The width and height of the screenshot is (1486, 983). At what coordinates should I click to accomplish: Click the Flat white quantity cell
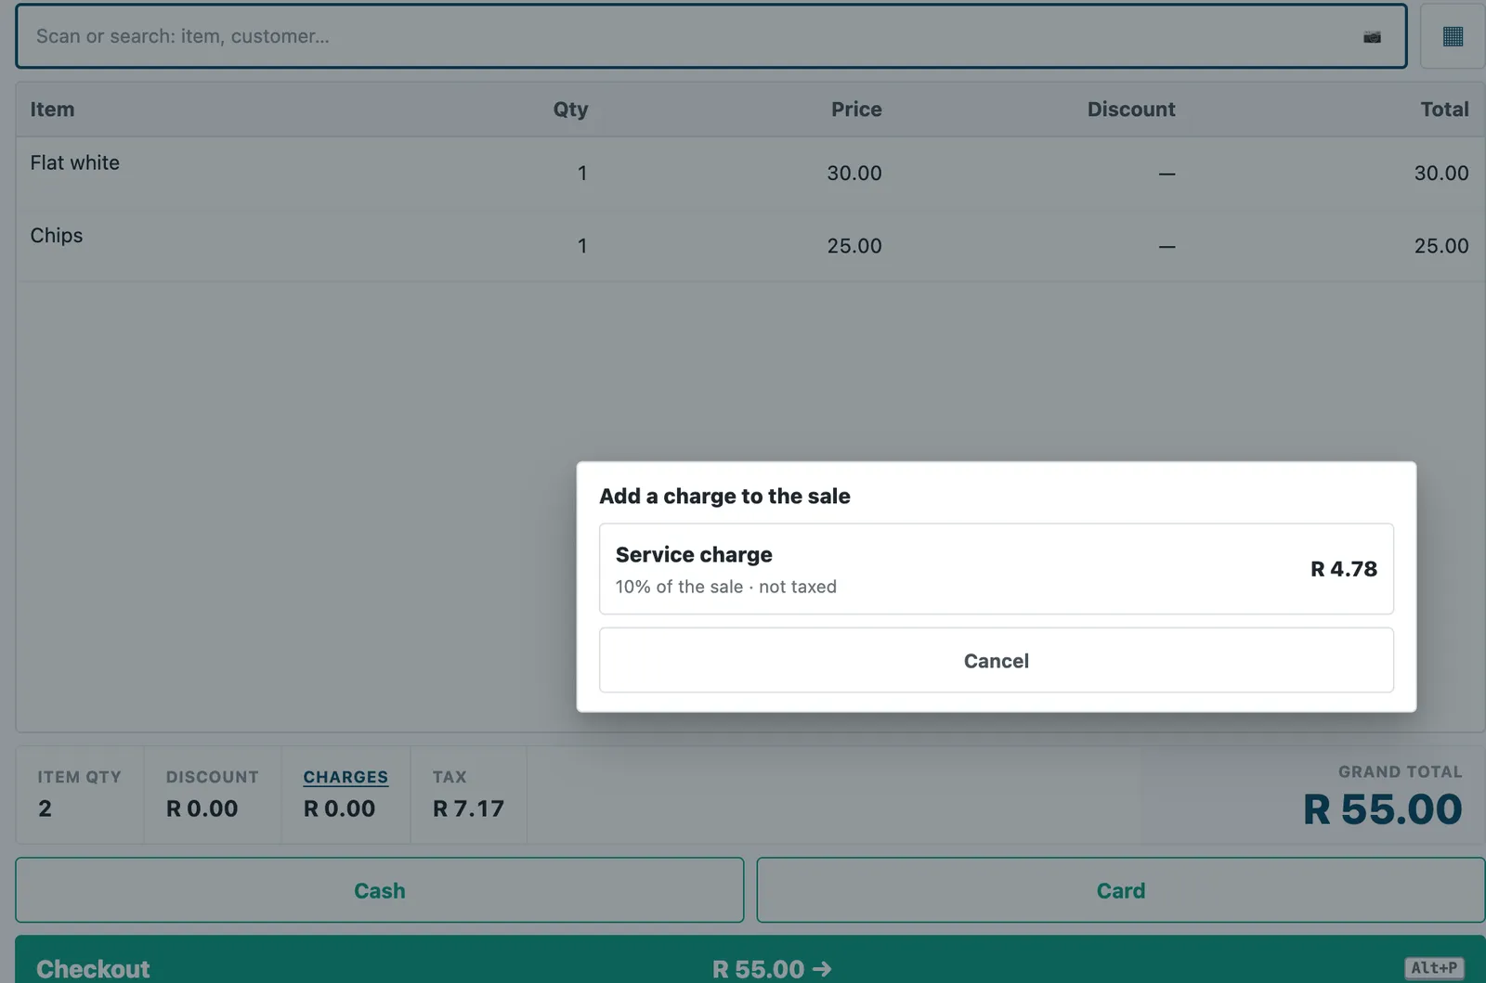click(x=582, y=174)
